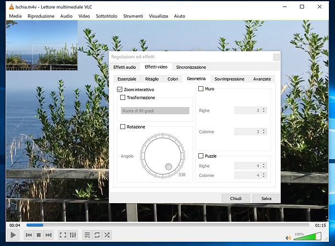Switch to Effetti audio tab
335x246 pixels.
(125, 67)
